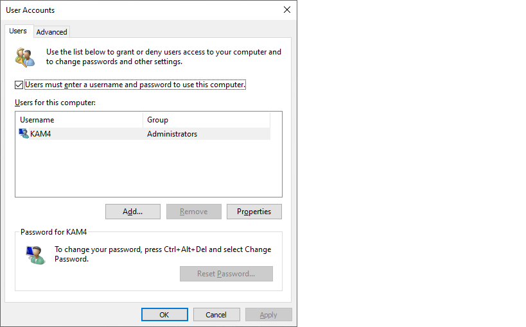Select the KAM4 username entry
Screen dimensions: 526x327
[40, 134]
